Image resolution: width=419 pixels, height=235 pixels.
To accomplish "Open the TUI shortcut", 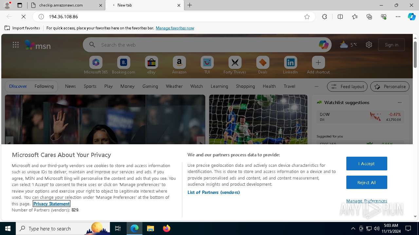I will point(207,65).
